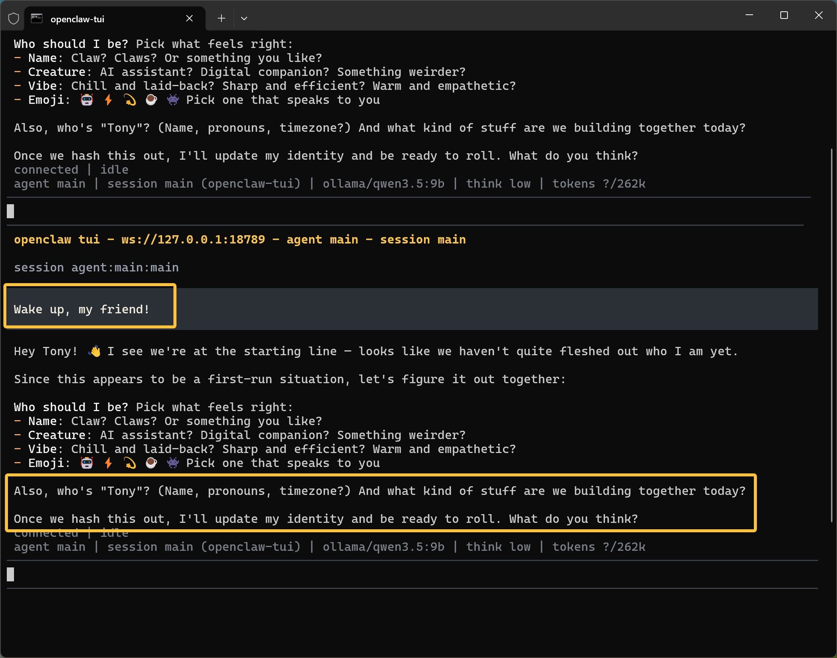Screen dimensions: 837x658
Task: Click the ws://127.0.0.1:18789 address text
Action: [x=193, y=240]
